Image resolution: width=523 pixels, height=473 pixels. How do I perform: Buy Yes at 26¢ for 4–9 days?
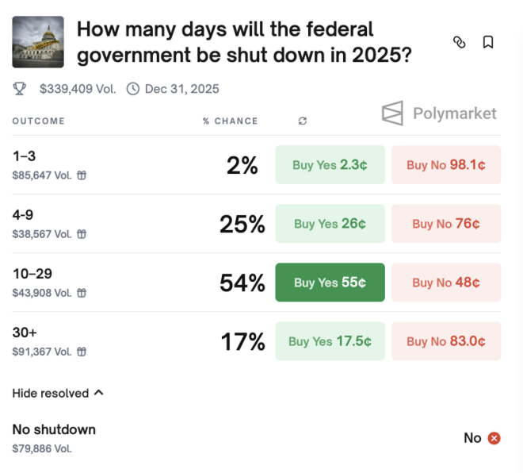coord(330,224)
